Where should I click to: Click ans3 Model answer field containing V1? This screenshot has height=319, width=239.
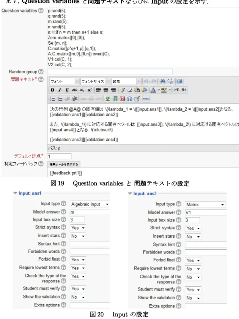(206, 212)
